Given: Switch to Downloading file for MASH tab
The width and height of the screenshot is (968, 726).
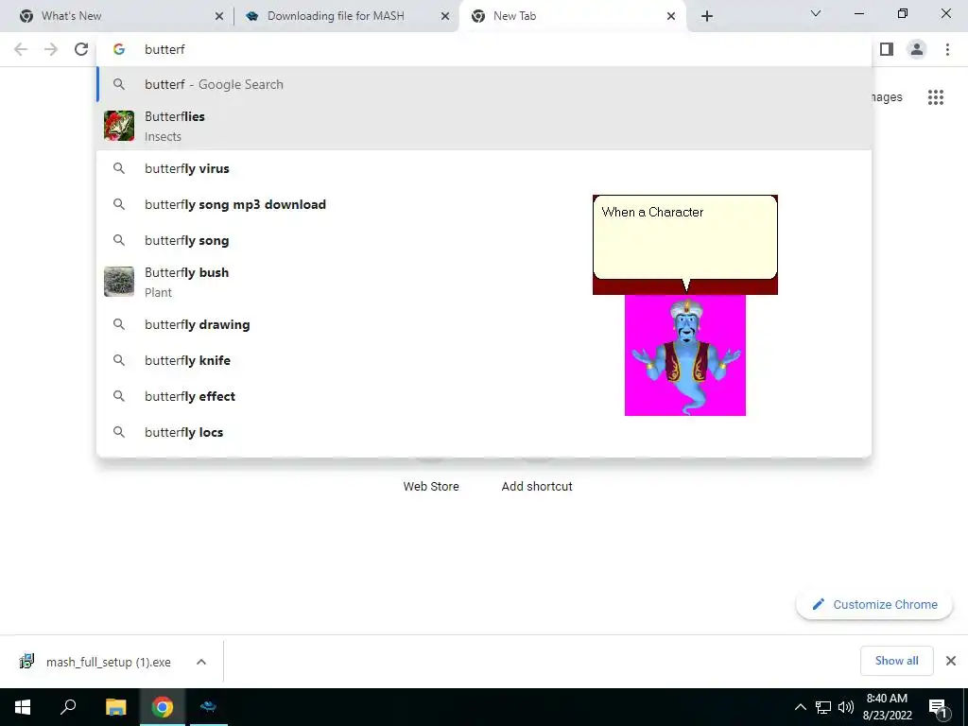Looking at the screenshot, I should tap(346, 16).
